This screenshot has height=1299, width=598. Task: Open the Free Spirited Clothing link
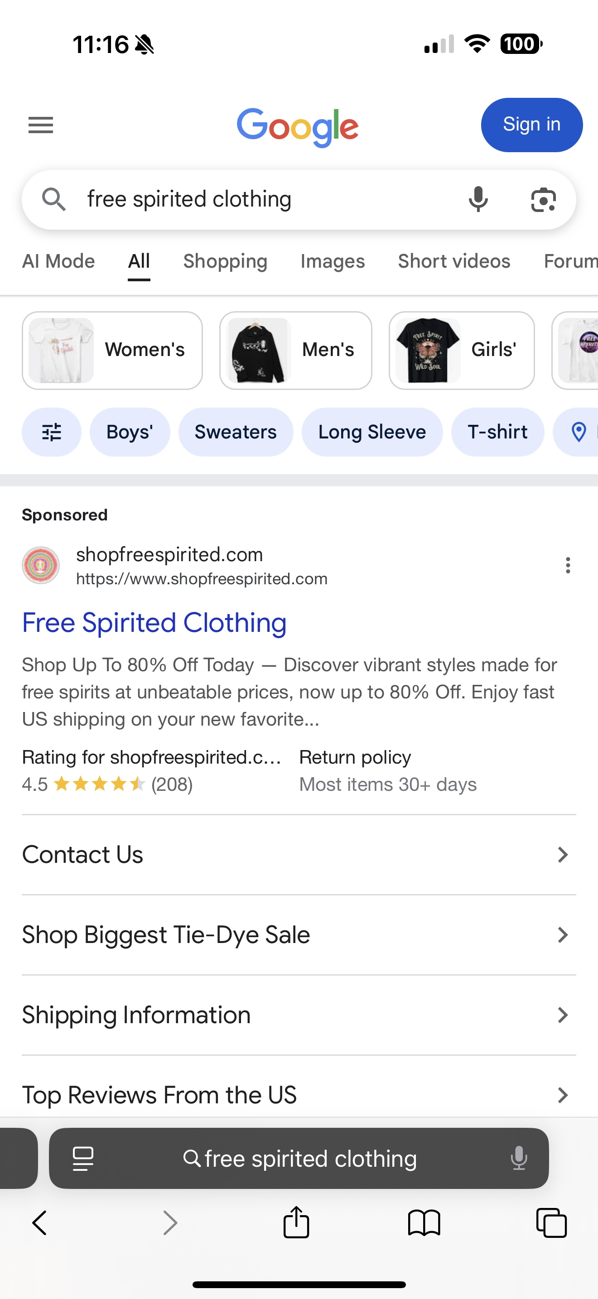pos(154,623)
